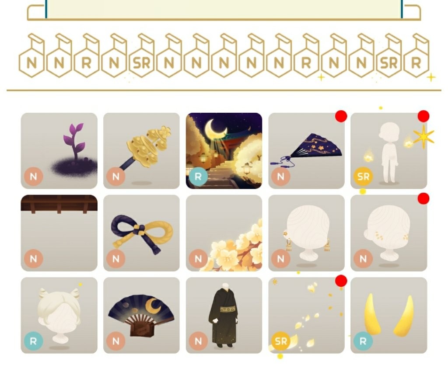
Task: Choose the black kimono outfit
Action: [224, 316]
